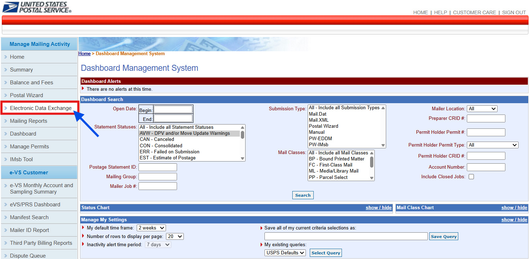The height and width of the screenshot is (259, 530).
Task: Click down arrow of Mail Classes list
Action: point(372,178)
